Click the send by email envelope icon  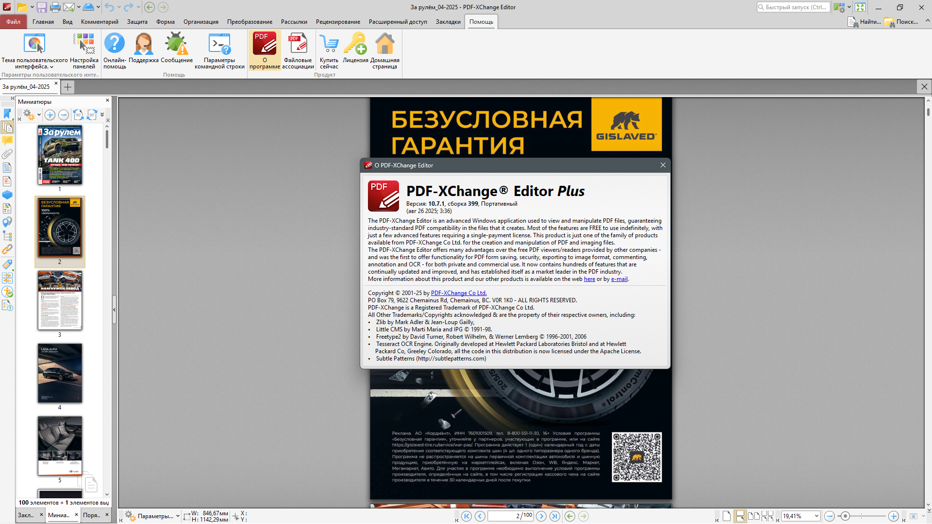click(68, 7)
